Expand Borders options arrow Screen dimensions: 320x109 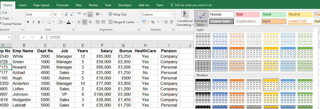coord(53,22)
